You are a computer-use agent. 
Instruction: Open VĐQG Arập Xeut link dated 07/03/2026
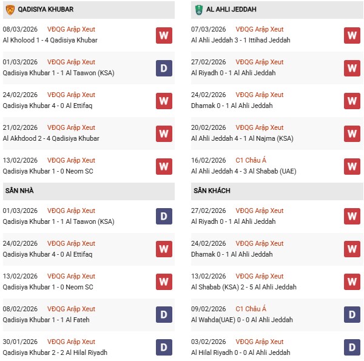260,29
